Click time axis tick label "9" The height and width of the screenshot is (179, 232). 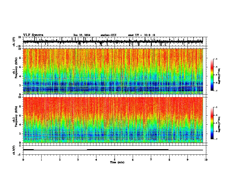(187, 160)
